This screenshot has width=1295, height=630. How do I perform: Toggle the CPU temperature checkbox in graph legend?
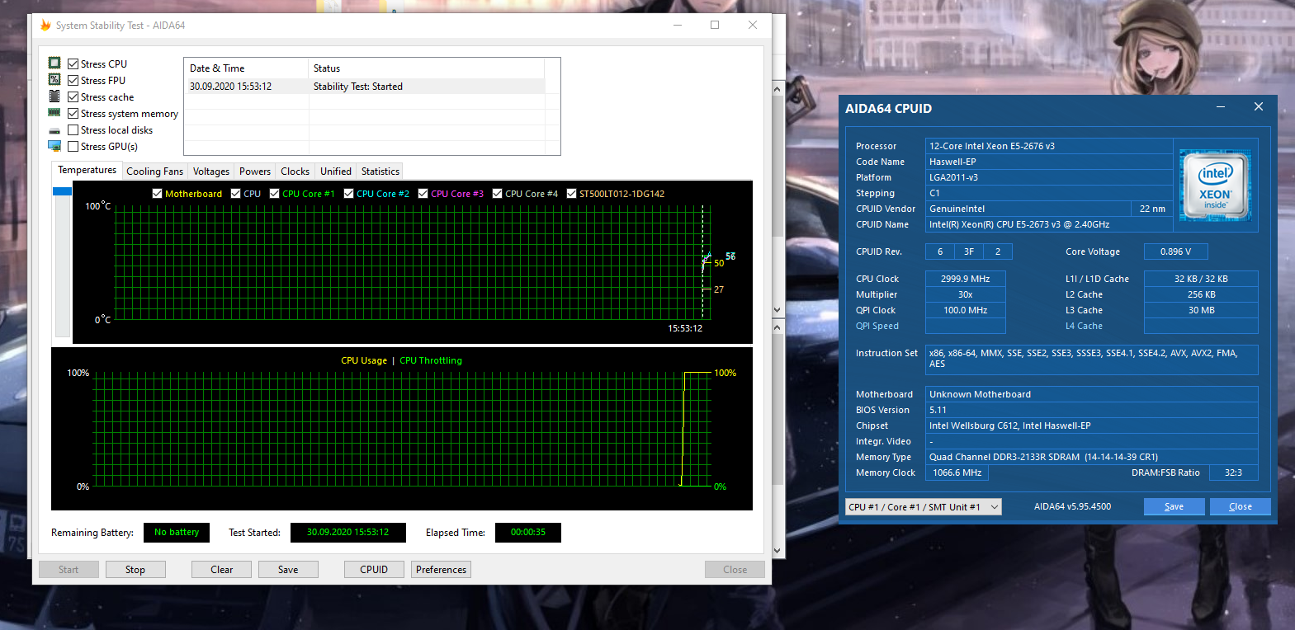(x=236, y=194)
